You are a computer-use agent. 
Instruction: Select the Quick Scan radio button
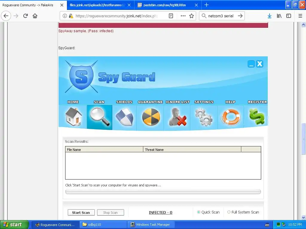coord(199,212)
